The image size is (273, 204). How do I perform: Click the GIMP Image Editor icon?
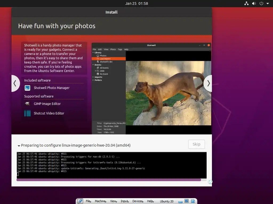click(x=27, y=104)
